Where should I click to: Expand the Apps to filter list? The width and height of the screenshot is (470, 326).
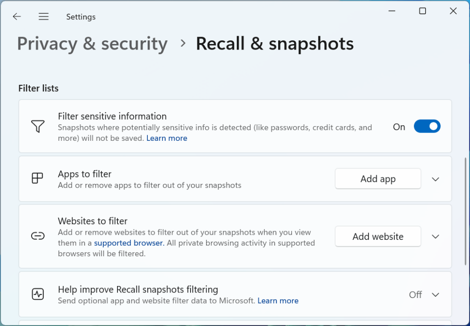pos(436,179)
